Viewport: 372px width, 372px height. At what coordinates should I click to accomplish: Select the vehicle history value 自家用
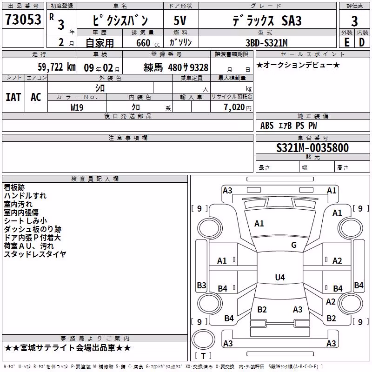(x=100, y=43)
